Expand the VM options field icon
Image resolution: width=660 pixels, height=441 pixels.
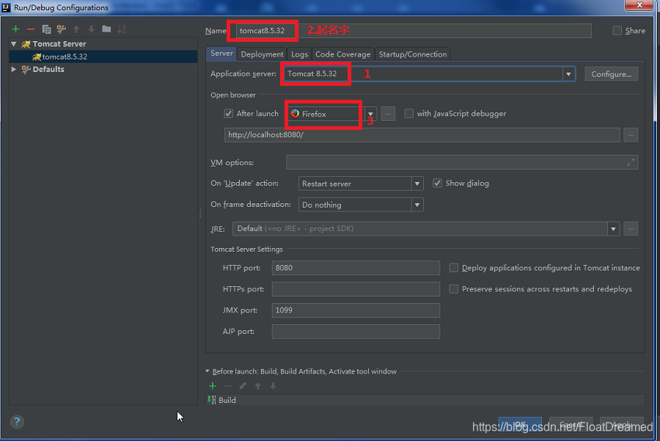(631, 162)
